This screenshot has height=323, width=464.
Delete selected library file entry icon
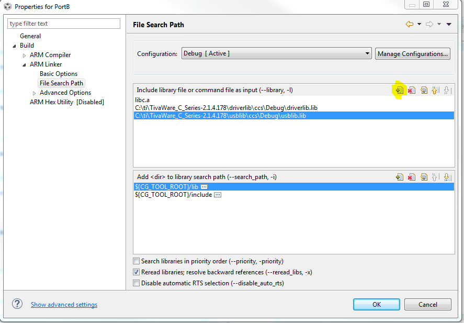[412, 90]
